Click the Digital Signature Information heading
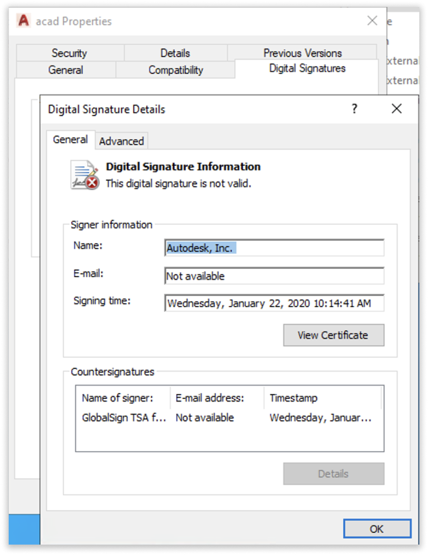 click(183, 166)
